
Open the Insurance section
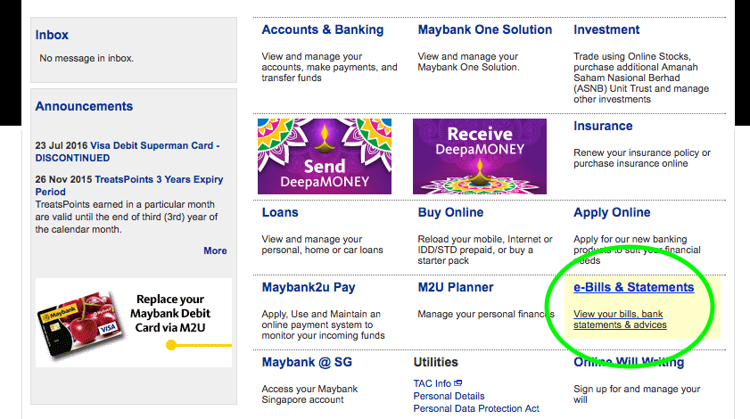(x=603, y=127)
